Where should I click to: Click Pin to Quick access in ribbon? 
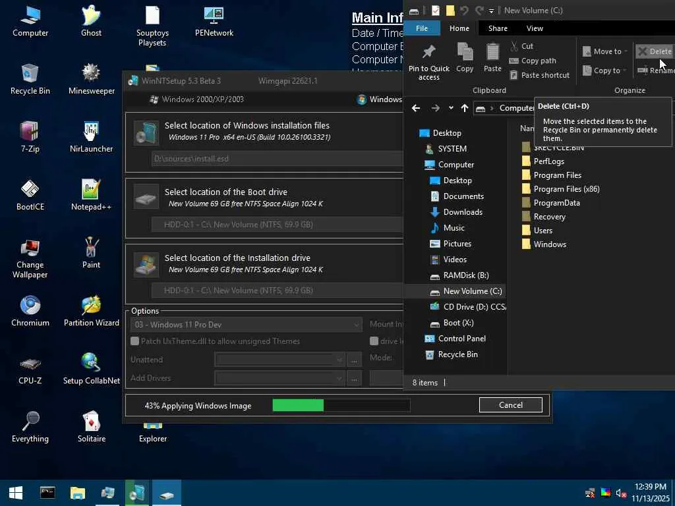tap(428, 62)
